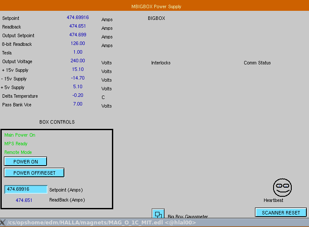Click the Output Voltage label
Viewport: 309px width, 227px height.
(x=17, y=62)
